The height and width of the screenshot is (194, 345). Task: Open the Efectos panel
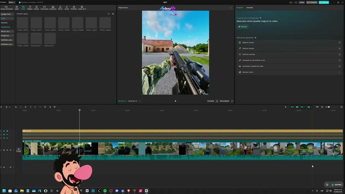click(x=36, y=8)
